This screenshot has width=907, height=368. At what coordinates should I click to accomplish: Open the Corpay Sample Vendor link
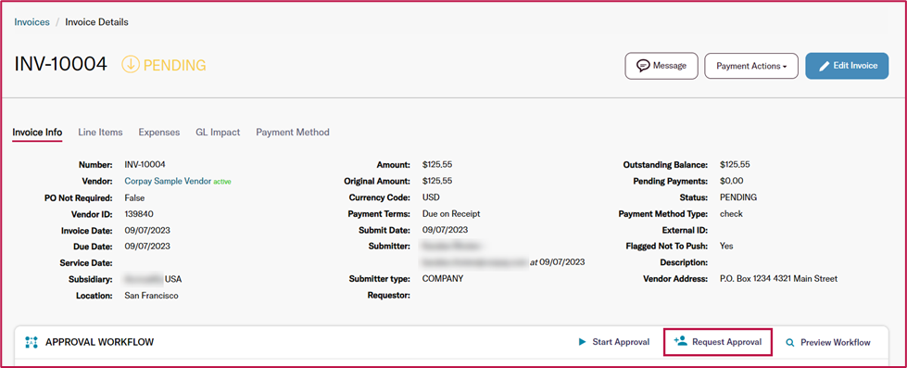(168, 181)
